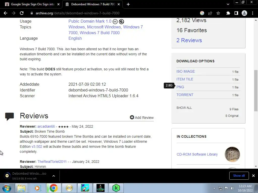Click the 16 Favorites text
The image size is (258, 193).
pos(191,30)
